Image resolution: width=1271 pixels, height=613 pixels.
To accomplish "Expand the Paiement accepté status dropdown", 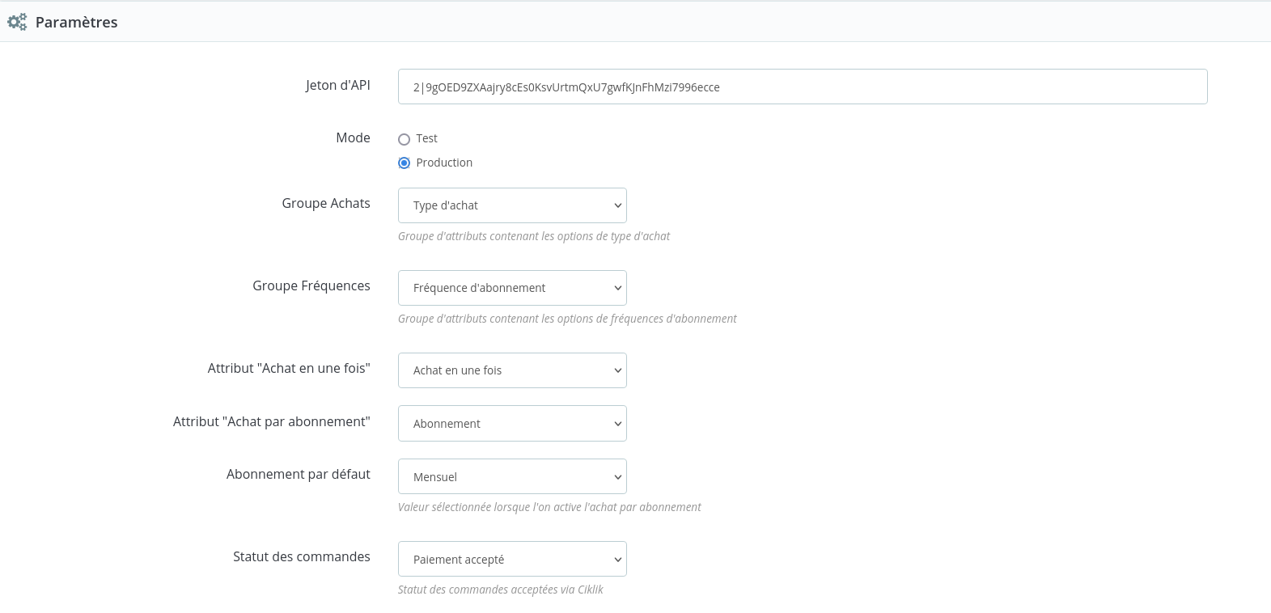I will coord(512,560).
